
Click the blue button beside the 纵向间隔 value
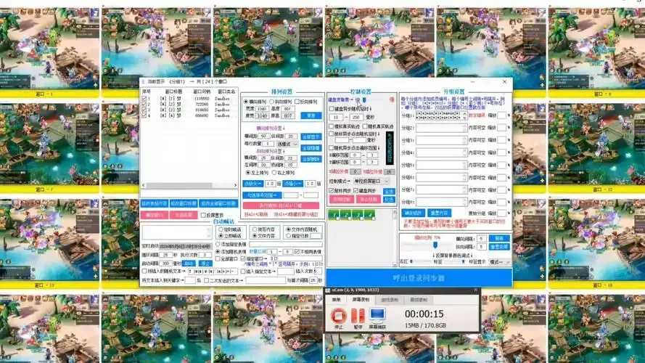click(x=499, y=247)
